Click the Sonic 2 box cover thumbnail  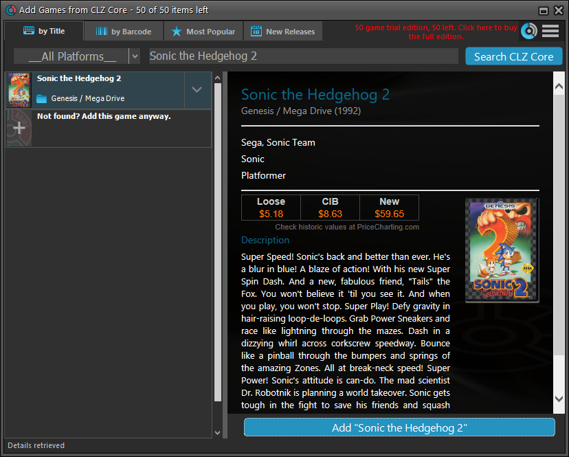coord(502,250)
